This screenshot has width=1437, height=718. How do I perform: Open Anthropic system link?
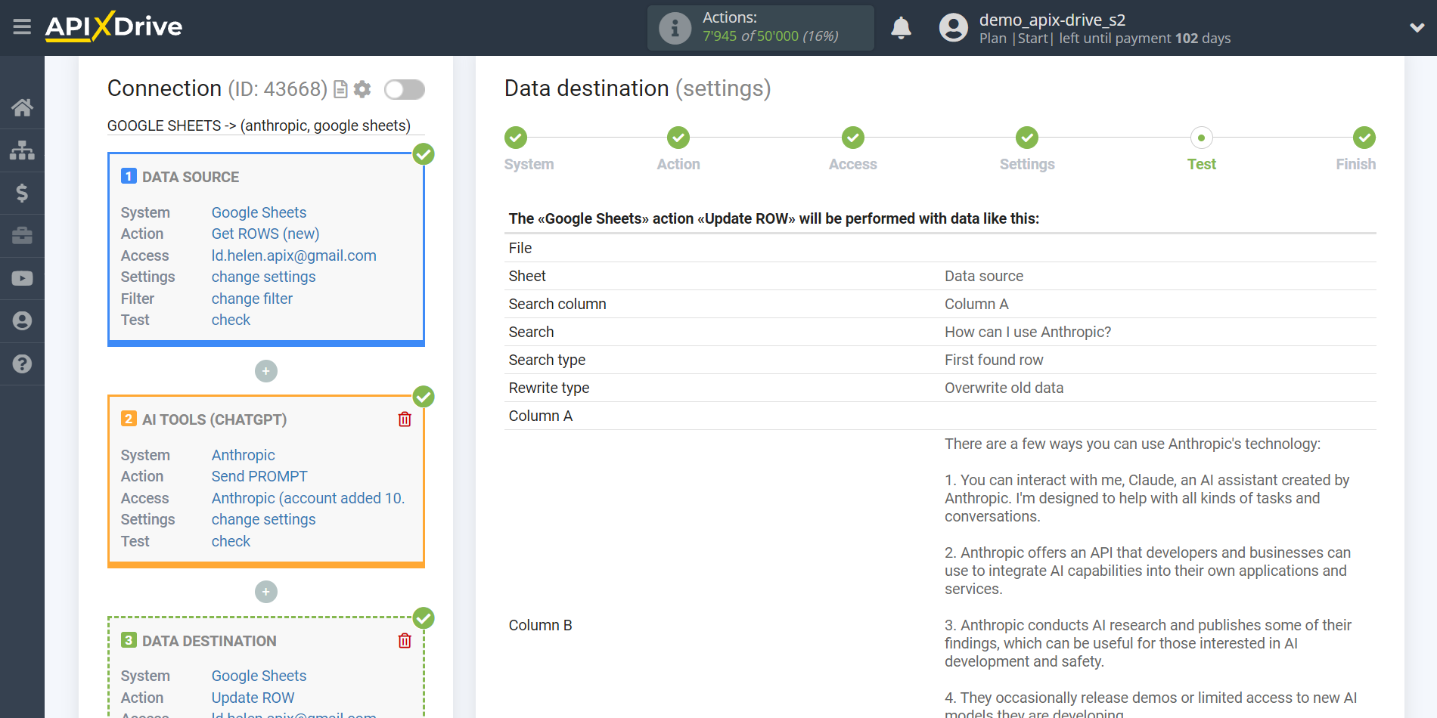point(243,455)
